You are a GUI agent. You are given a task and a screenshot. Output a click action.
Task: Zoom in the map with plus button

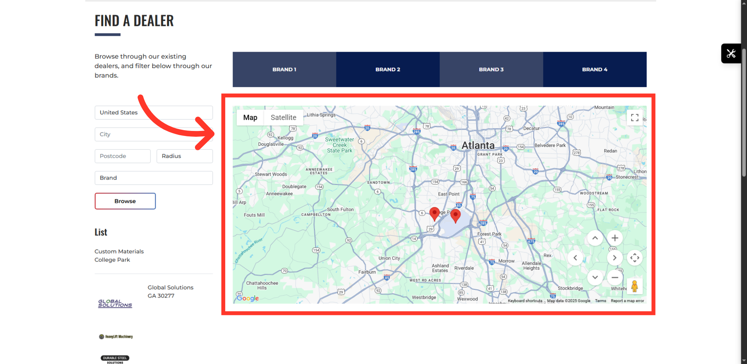point(615,238)
